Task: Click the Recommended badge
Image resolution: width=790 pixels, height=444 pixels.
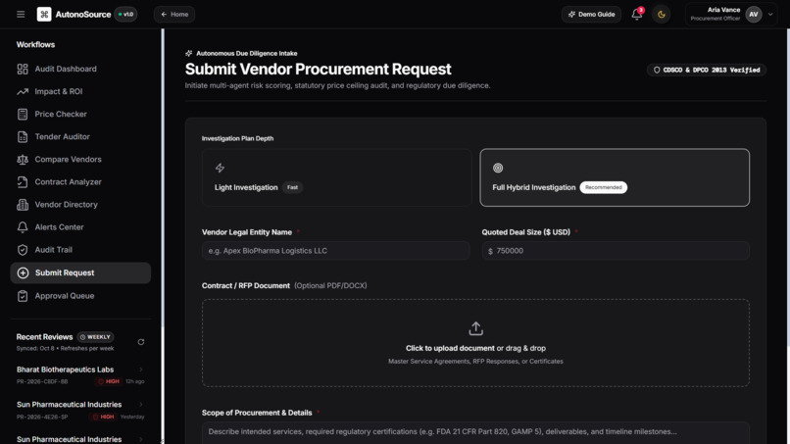Action: [603, 187]
